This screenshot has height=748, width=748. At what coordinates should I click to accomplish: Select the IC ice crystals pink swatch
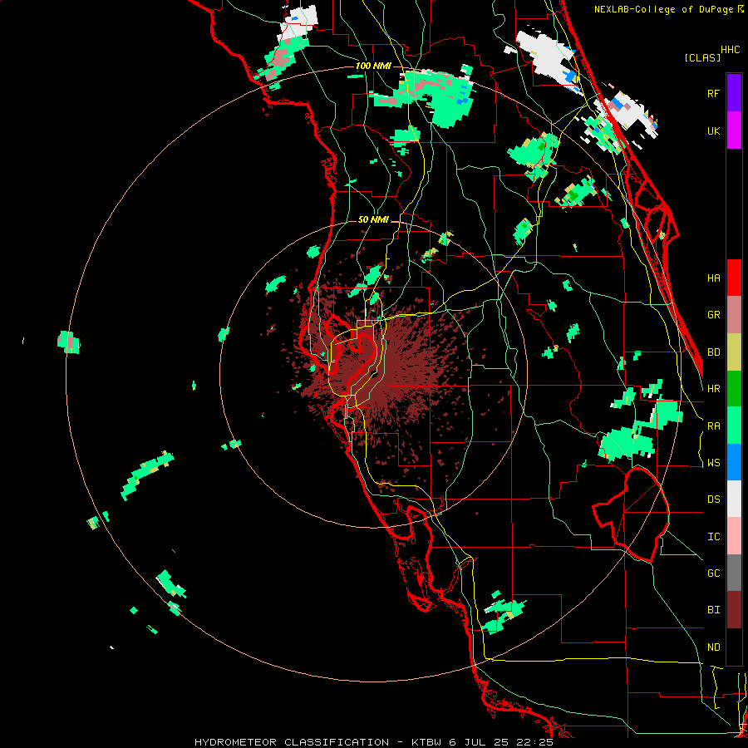pyautogui.click(x=734, y=536)
